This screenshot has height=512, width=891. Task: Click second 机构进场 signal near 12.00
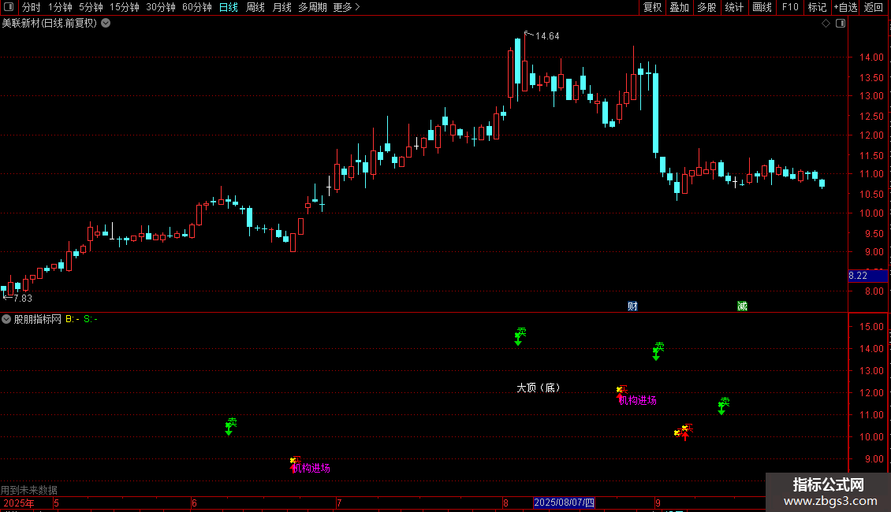tap(638, 401)
